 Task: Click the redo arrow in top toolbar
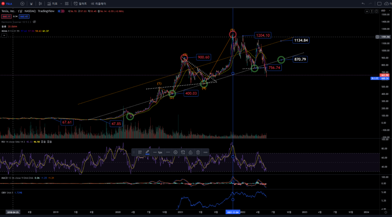click(370, 4)
